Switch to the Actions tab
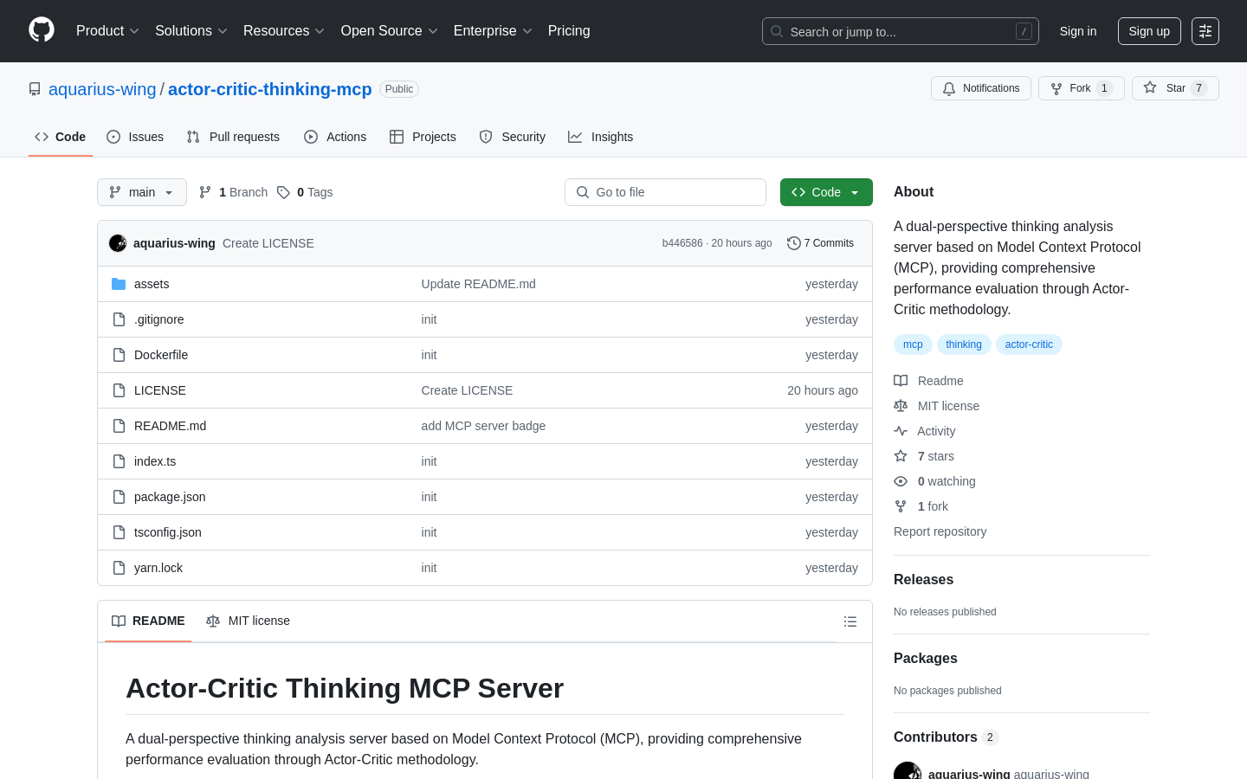 (335, 137)
